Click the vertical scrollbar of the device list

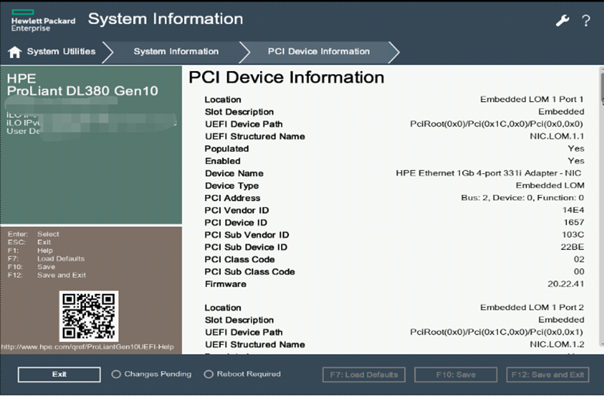[601, 210]
